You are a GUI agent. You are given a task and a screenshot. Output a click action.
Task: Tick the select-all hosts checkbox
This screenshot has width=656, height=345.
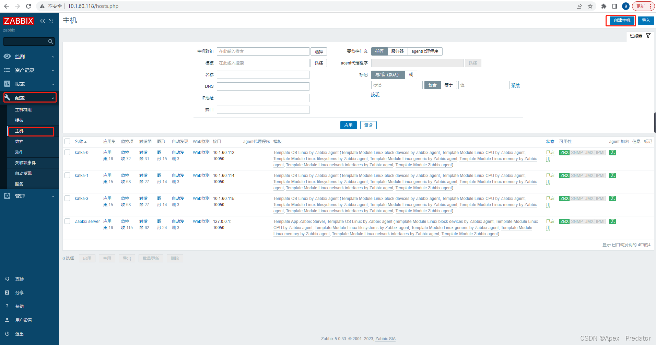(x=67, y=141)
